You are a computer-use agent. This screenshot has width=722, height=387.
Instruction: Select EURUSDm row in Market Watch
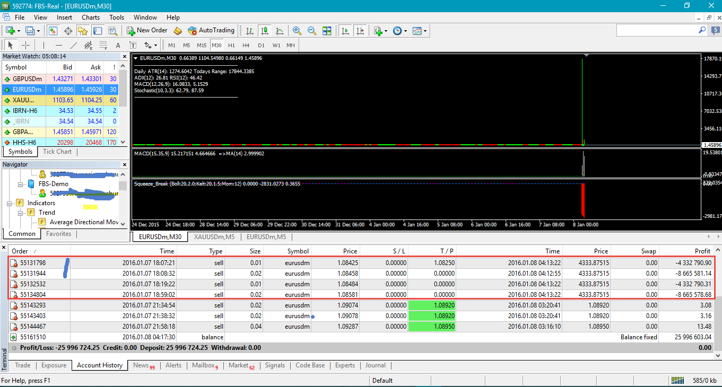pos(60,89)
